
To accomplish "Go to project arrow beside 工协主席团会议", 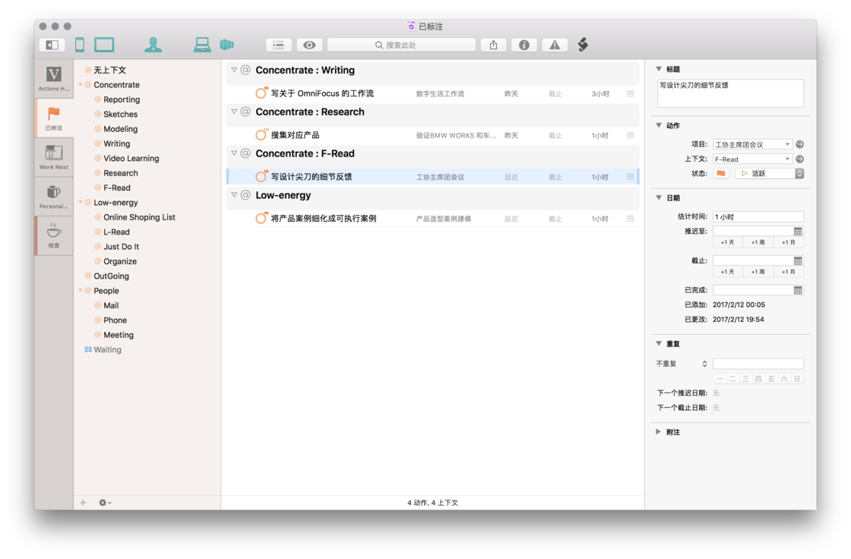I will [799, 144].
